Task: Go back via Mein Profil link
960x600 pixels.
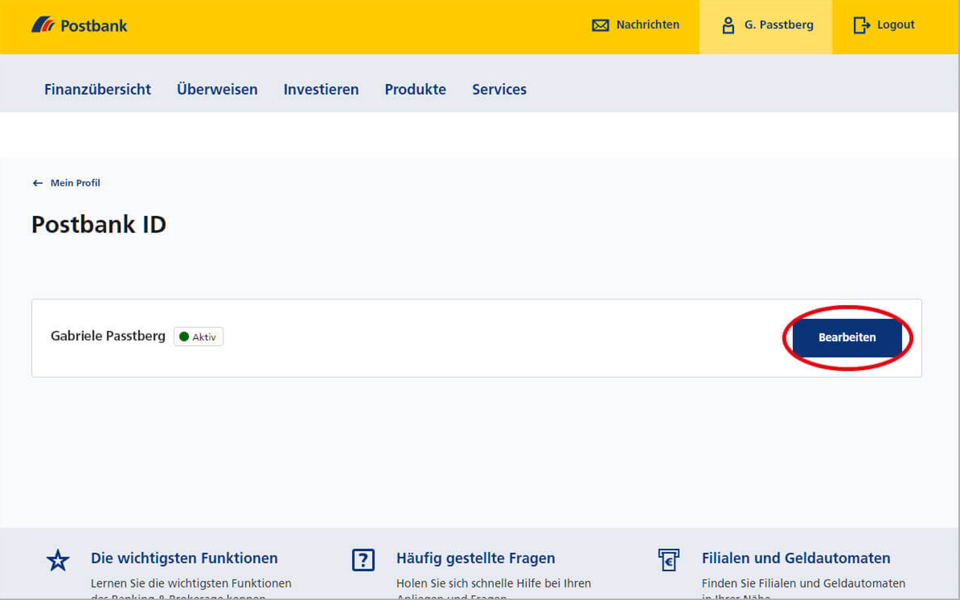Action: click(x=75, y=183)
